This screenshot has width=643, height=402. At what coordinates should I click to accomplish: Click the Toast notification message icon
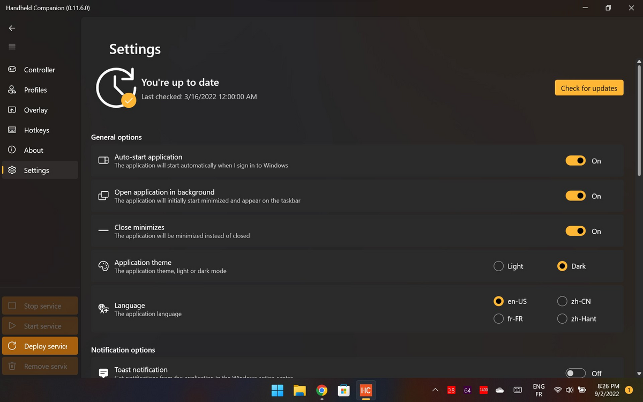click(103, 373)
